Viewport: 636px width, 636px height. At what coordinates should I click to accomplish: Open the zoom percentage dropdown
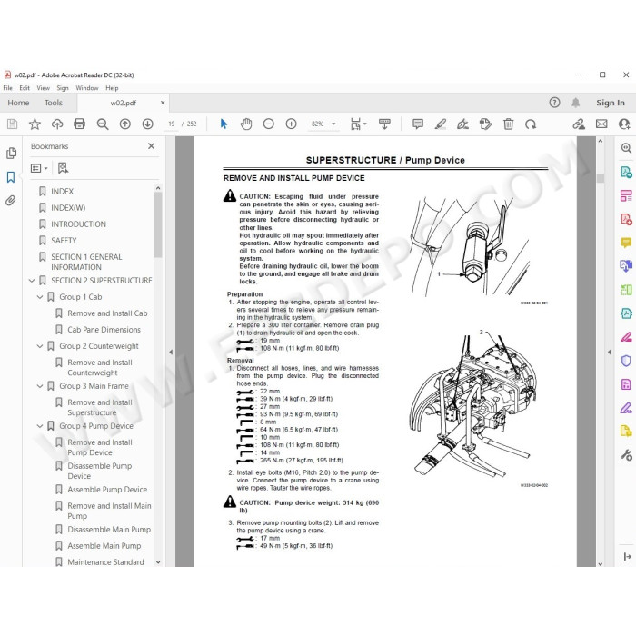[x=333, y=124]
